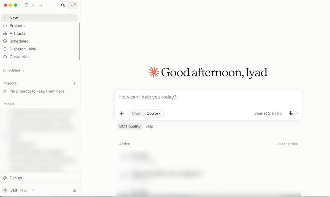Viewport: 330px width, 197px height.
Task: Click Clear active link
Action: [288, 144]
